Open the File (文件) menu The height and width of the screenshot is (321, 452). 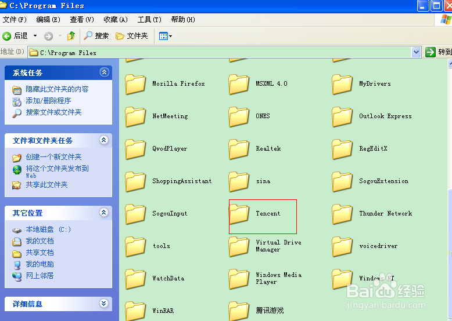pyautogui.click(x=15, y=20)
